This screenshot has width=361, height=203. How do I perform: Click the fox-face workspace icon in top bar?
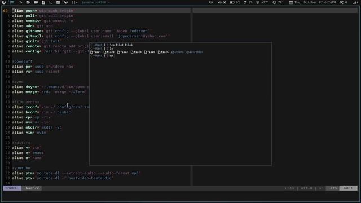pos(66,2)
